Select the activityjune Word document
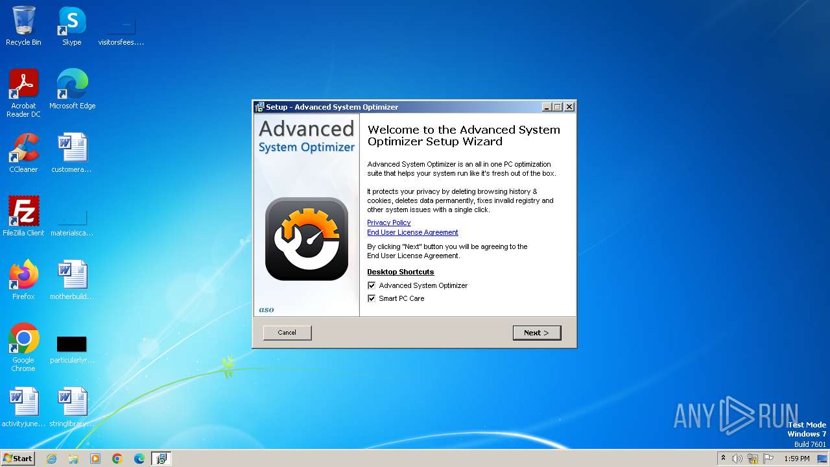The width and height of the screenshot is (830, 467). (x=23, y=407)
